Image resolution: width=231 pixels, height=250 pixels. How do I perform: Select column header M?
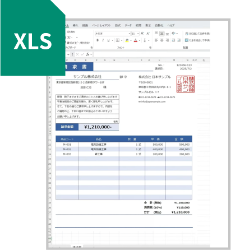tap(174, 60)
